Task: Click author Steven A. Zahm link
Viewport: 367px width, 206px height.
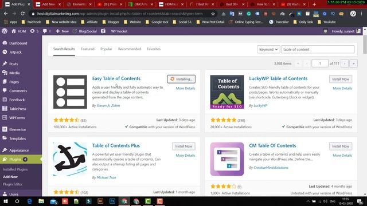Action: (x=108, y=105)
